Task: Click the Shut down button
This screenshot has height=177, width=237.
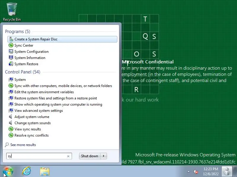Action: (90, 156)
